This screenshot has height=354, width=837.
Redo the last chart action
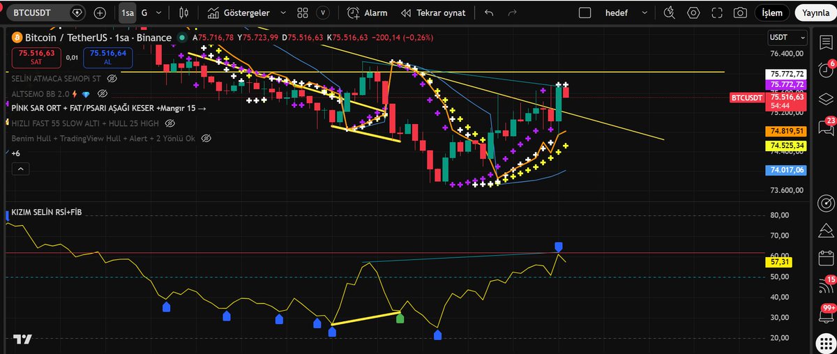coord(513,13)
